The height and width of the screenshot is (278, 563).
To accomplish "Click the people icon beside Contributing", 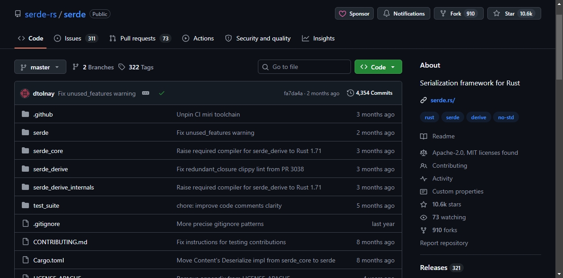I will (x=424, y=165).
